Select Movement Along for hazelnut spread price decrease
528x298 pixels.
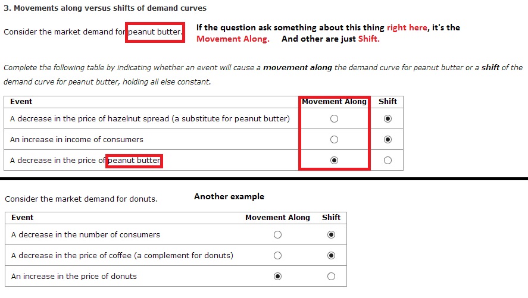(x=334, y=119)
